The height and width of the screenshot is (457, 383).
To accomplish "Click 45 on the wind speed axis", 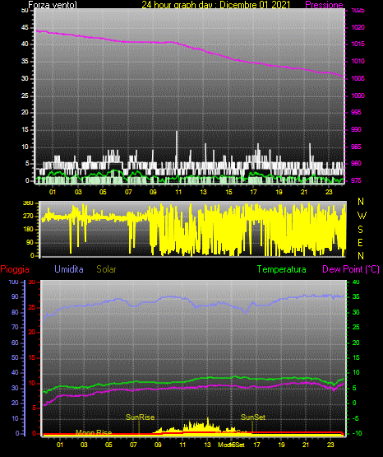I will click(25, 27).
